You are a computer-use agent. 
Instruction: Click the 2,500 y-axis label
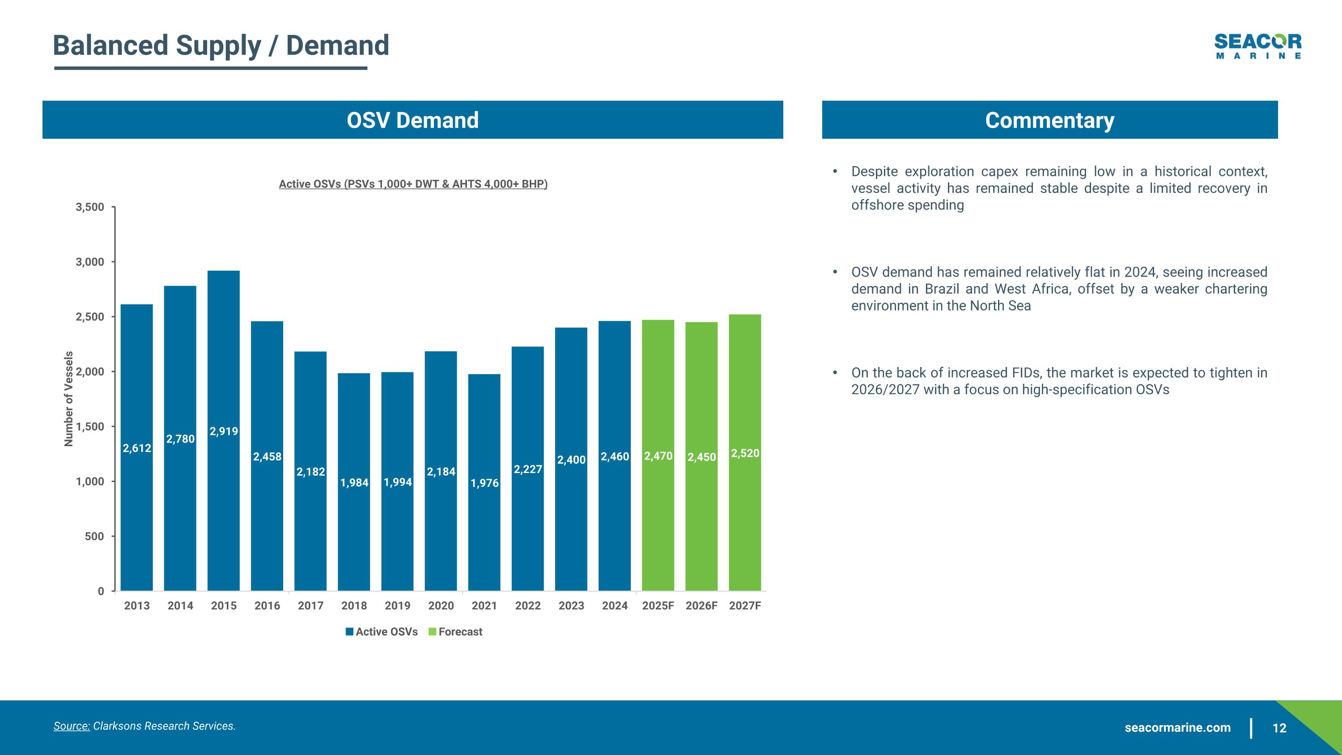tap(90, 317)
